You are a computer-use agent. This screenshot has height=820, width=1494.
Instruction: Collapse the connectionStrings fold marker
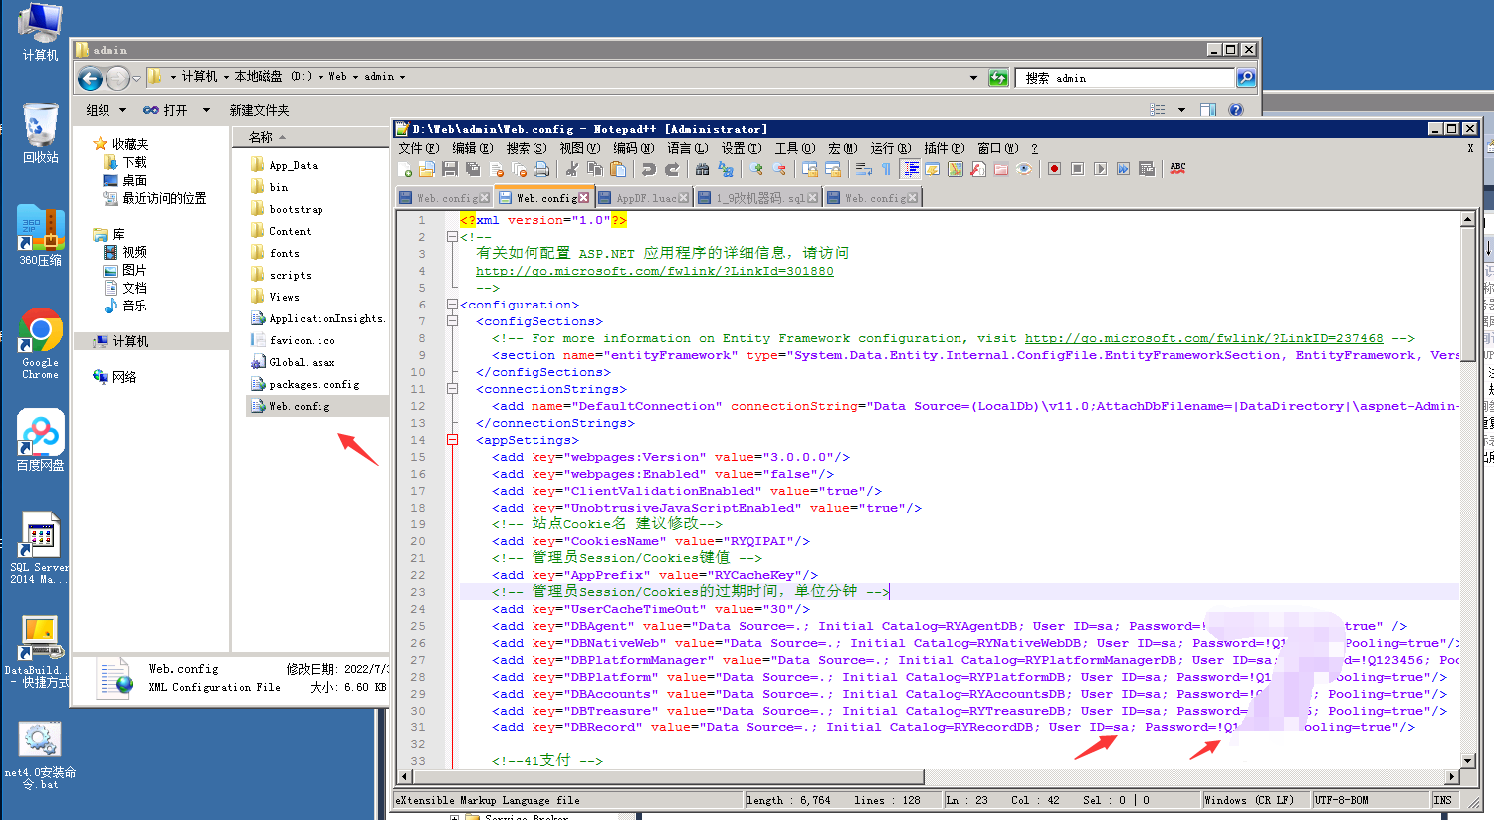(x=452, y=389)
